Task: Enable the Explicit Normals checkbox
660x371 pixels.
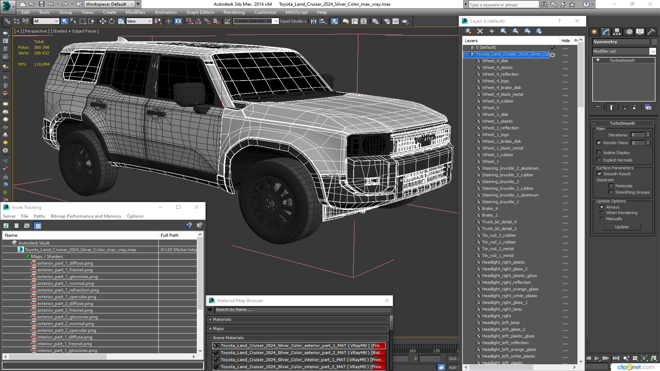Action: 599,160
